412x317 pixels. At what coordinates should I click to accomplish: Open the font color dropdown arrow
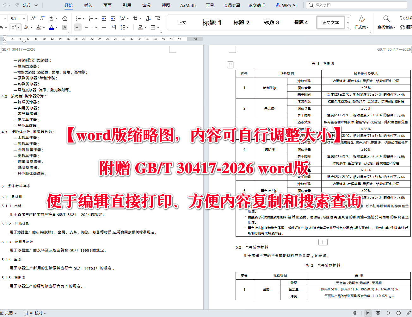click(56, 27)
